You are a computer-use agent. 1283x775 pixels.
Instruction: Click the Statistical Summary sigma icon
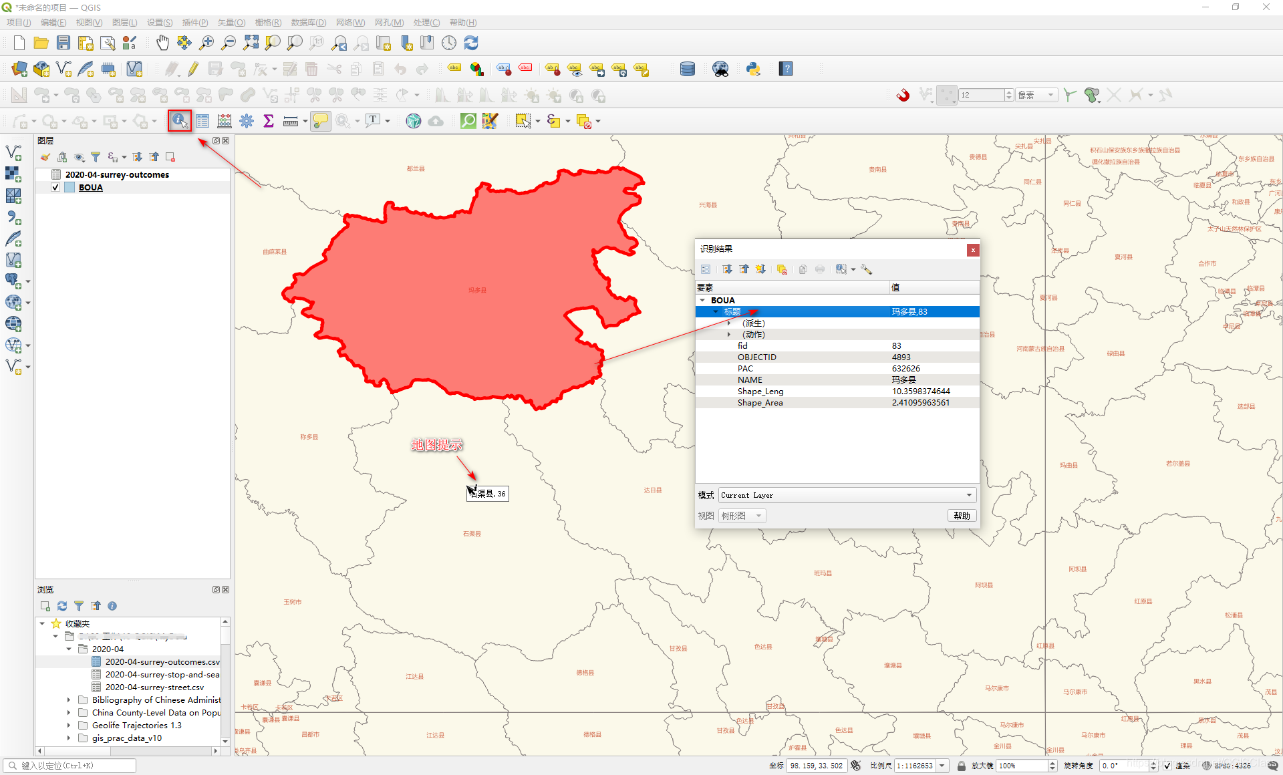tap(269, 121)
